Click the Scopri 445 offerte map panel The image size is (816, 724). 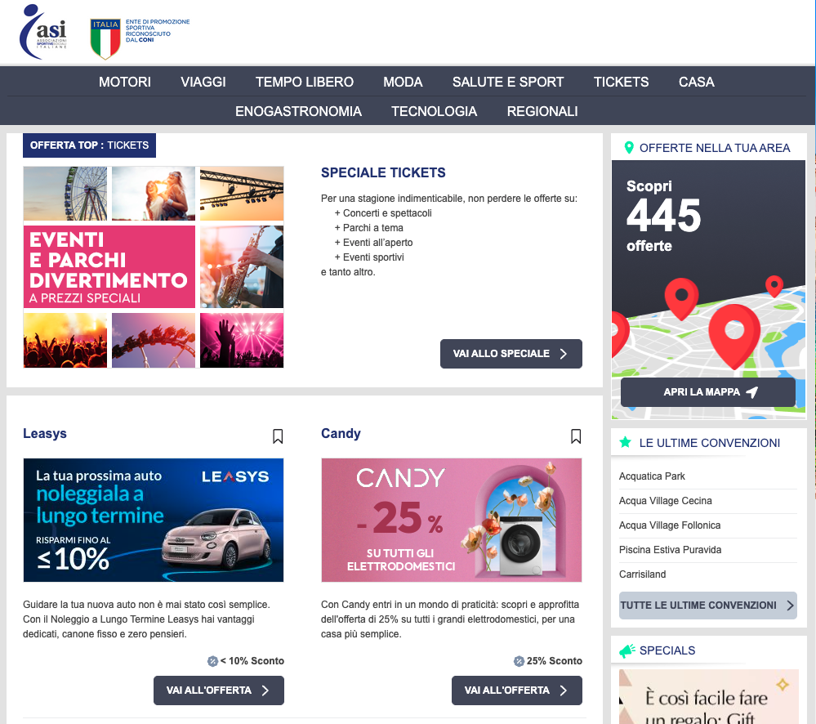coord(708,289)
